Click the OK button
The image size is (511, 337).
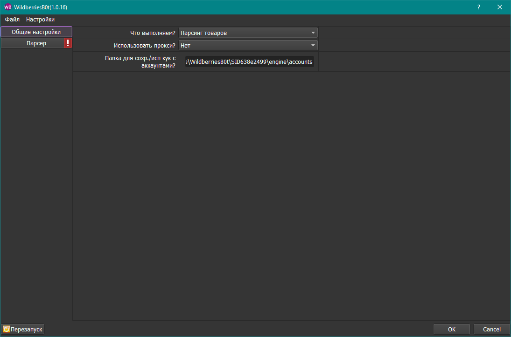click(x=451, y=329)
